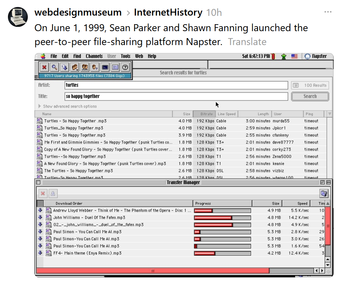Click the Artist input field

[176, 85]
